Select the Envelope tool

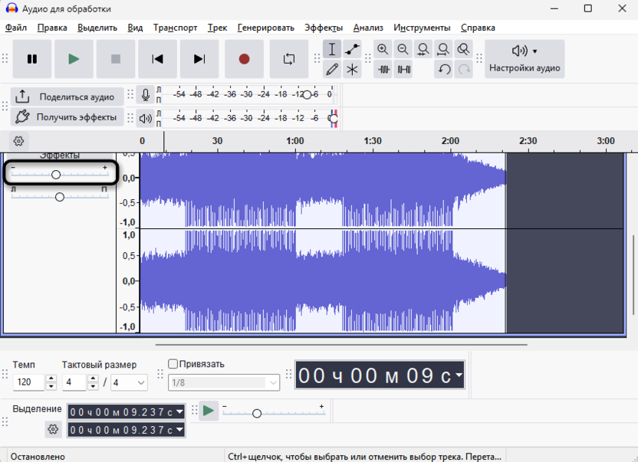[x=352, y=50]
